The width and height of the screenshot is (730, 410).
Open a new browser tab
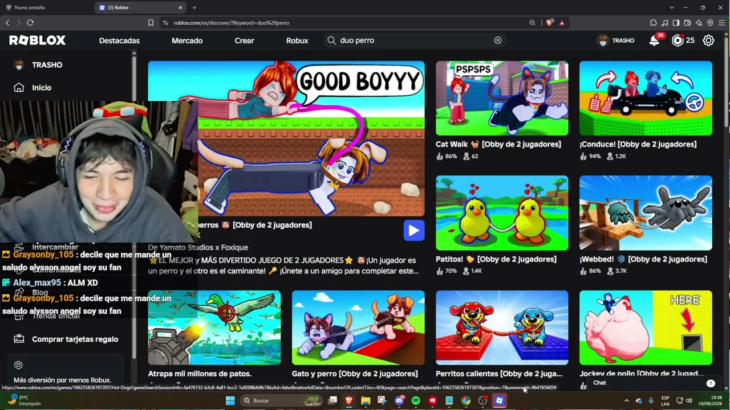pyautogui.click(x=194, y=7)
